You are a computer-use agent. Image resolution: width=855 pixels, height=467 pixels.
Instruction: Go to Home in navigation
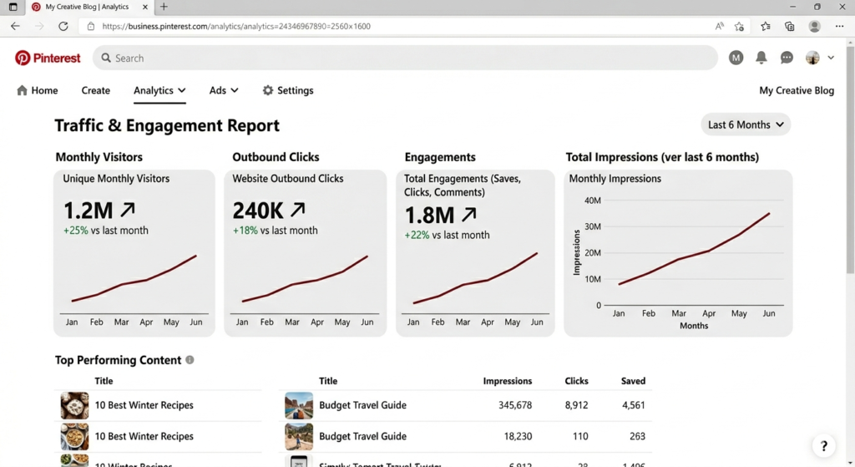[x=37, y=90]
